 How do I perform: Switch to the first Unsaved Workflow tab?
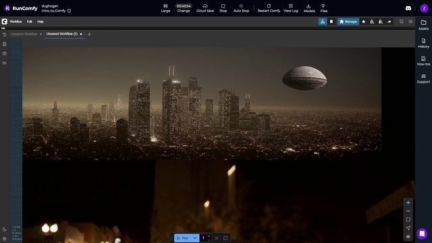(24, 34)
